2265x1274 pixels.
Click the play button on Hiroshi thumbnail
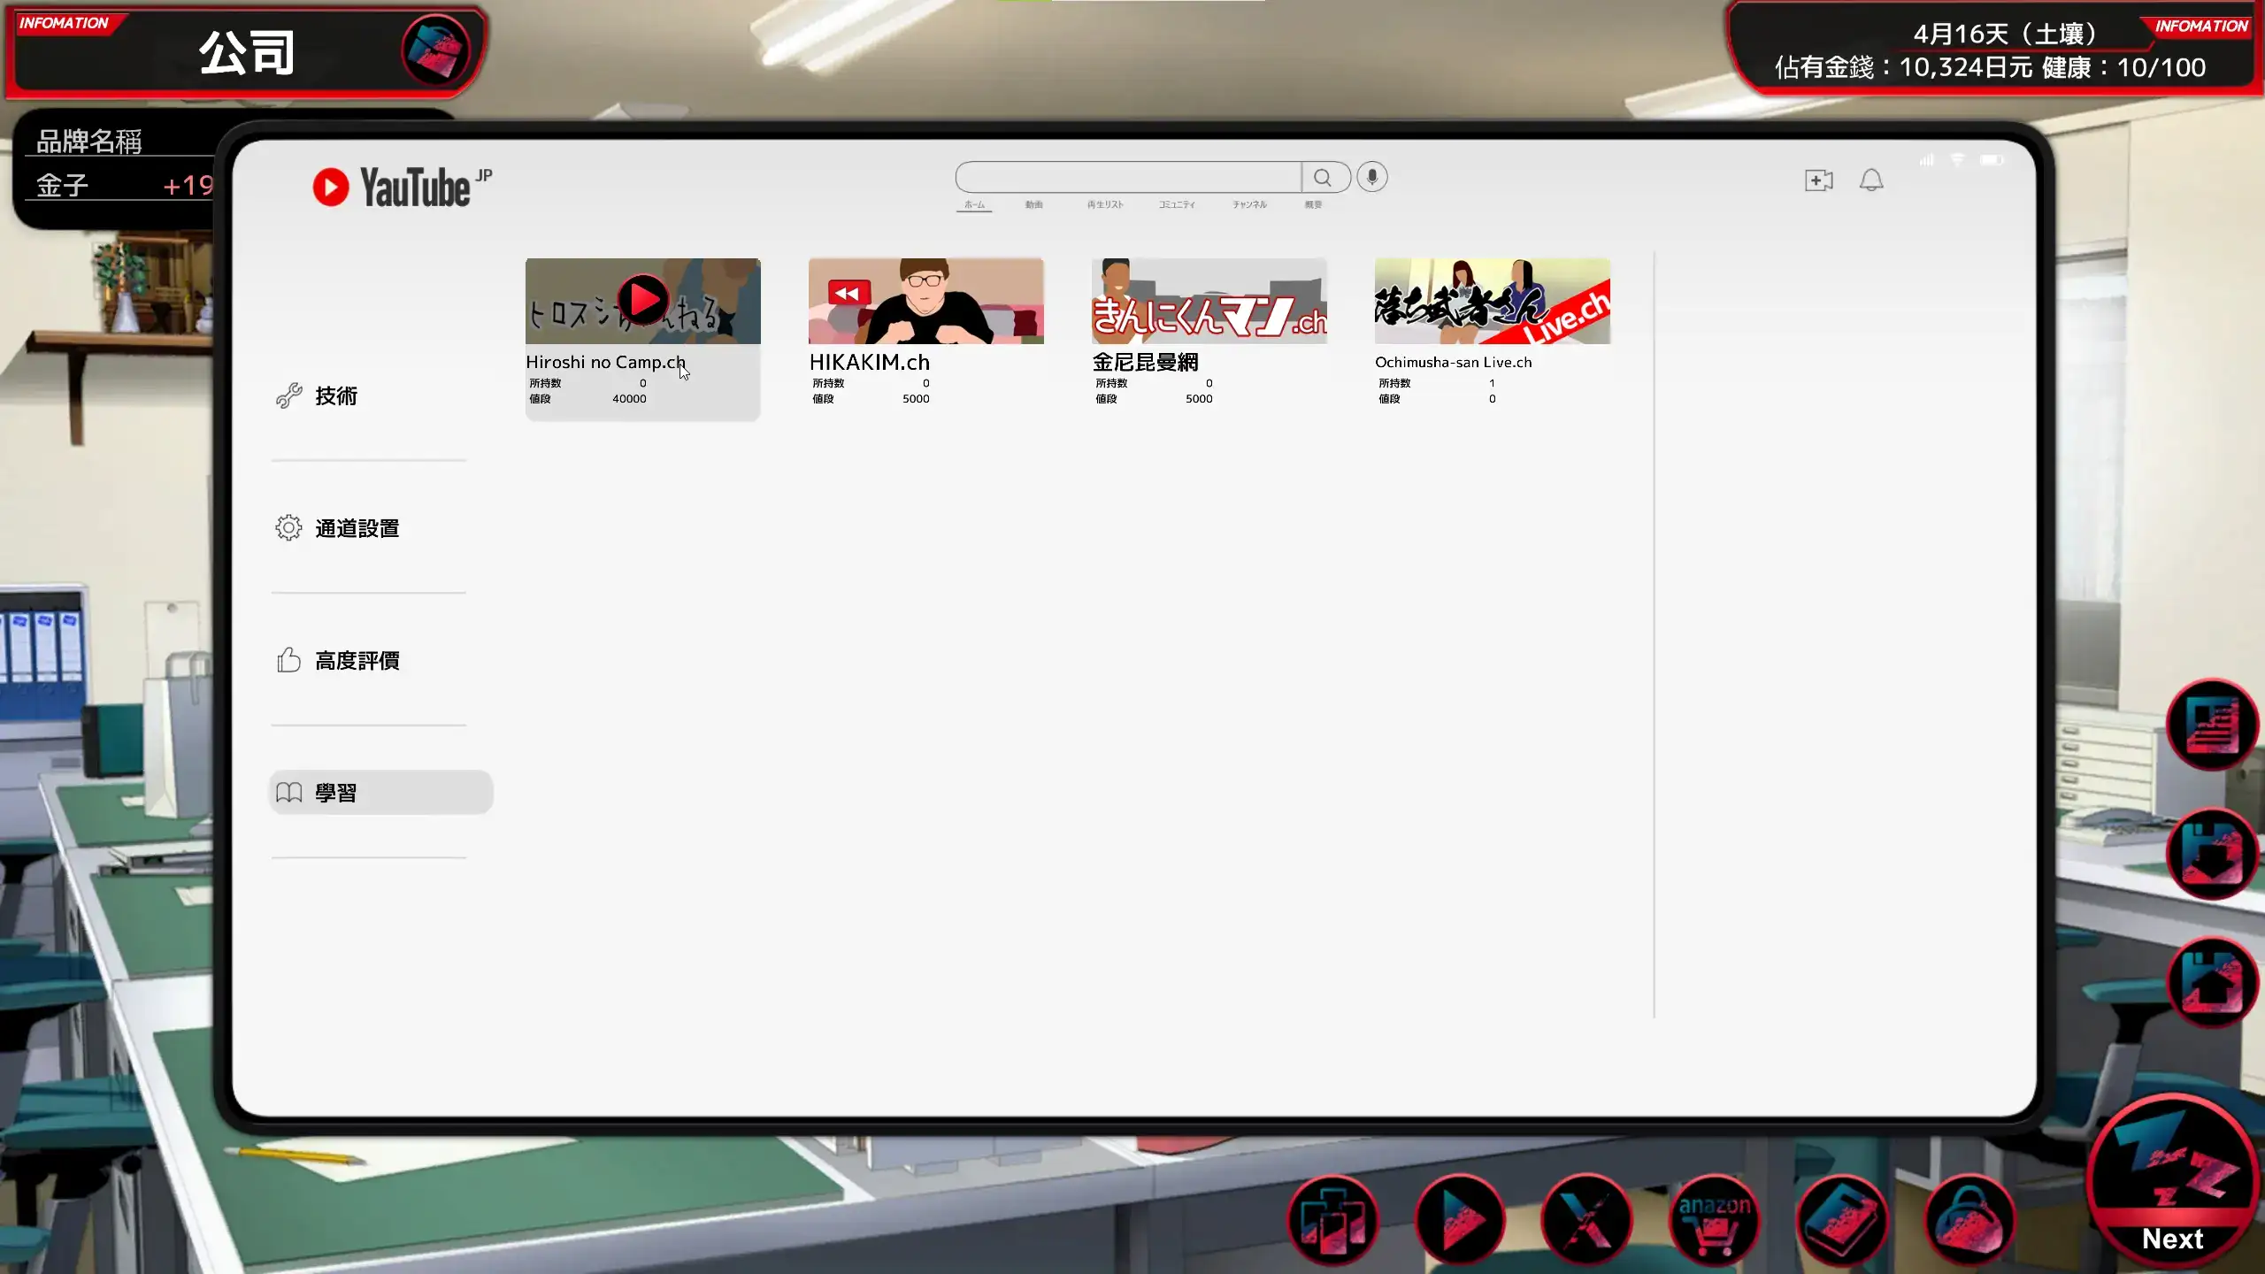[643, 300]
